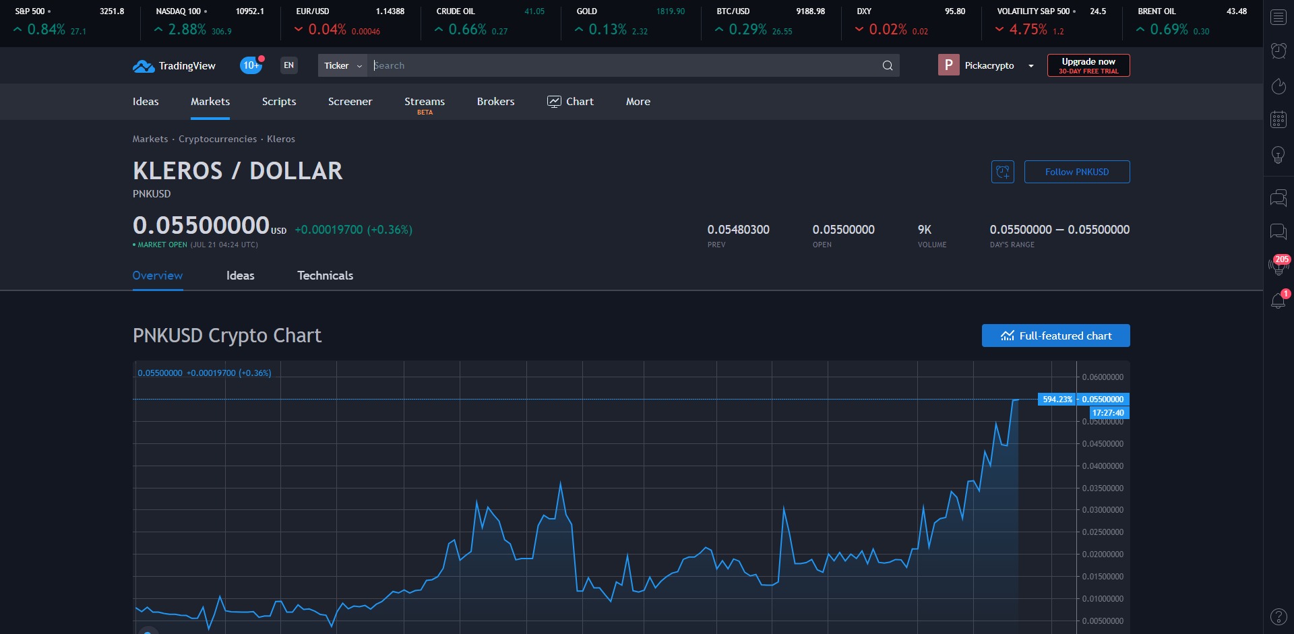
Task: Click the MARKET OPEN status text
Action: coord(162,245)
